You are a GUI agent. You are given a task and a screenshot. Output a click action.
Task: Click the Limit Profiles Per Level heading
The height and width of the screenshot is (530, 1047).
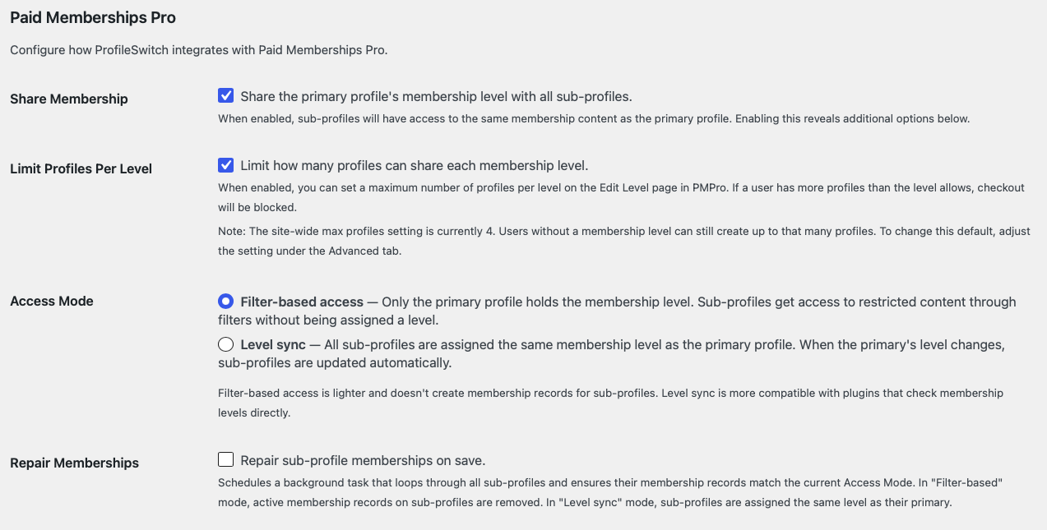80,168
